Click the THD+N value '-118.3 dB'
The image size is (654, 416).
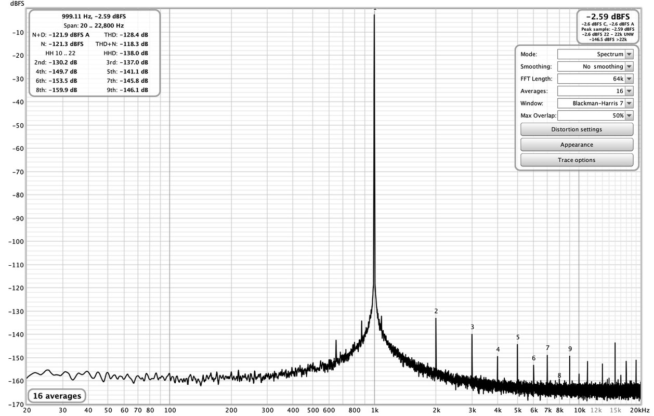pyautogui.click(x=134, y=44)
